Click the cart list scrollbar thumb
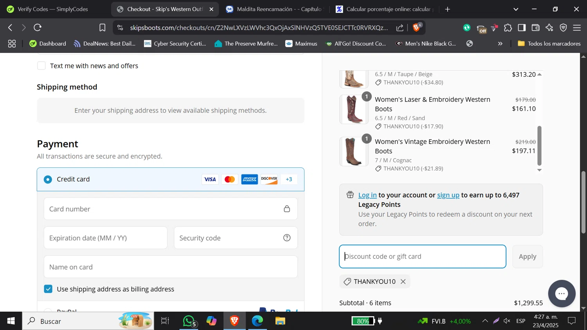Image resolution: width=587 pixels, height=330 pixels. (539, 145)
